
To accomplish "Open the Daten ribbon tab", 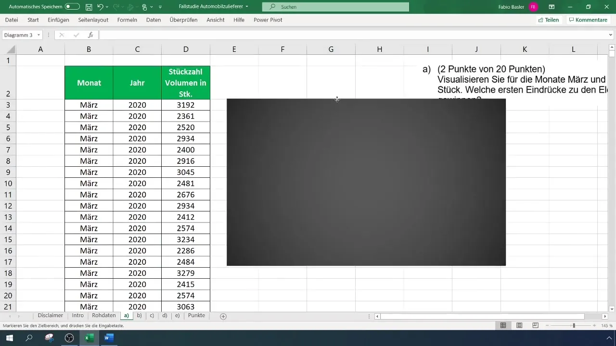I will pyautogui.click(x=154, y=20).
